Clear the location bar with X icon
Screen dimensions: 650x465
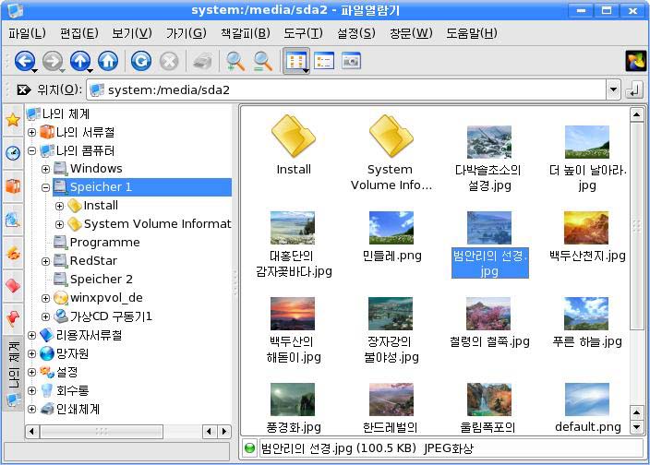(24, 89)
